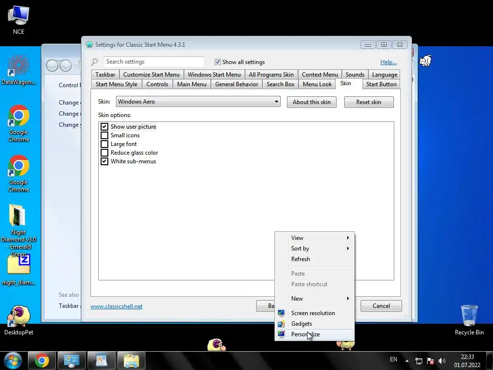Click the Cancel button
Viewport: 493px width, 370px height.
(x=381, y=306)
